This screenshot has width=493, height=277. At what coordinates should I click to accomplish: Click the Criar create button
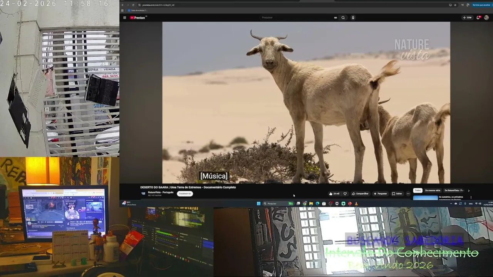[467, 18]
